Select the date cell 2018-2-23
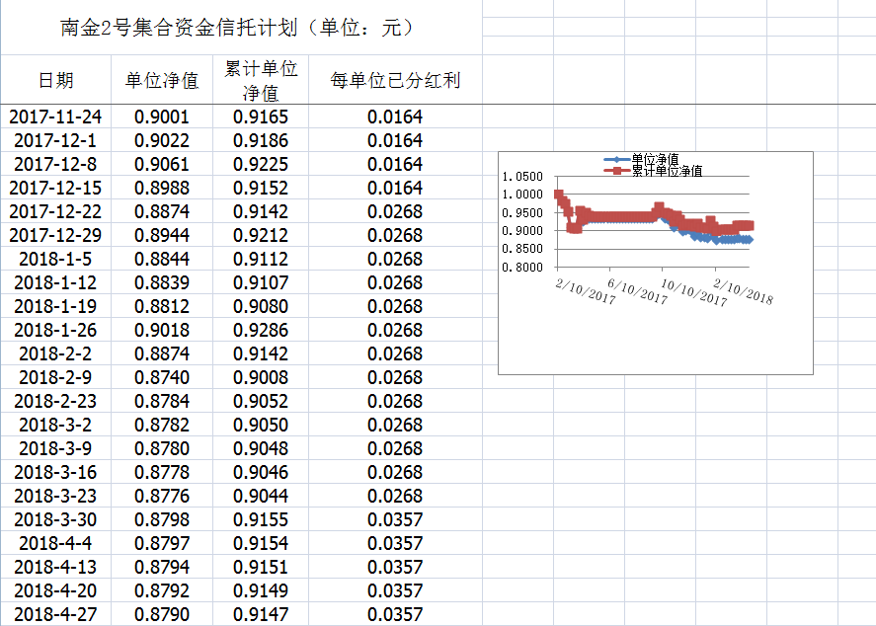The width and height of the screenshot is (876, 626). 55,401
